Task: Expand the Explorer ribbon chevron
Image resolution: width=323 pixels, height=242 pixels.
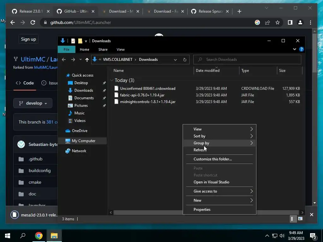Action: tap(294, 49)
